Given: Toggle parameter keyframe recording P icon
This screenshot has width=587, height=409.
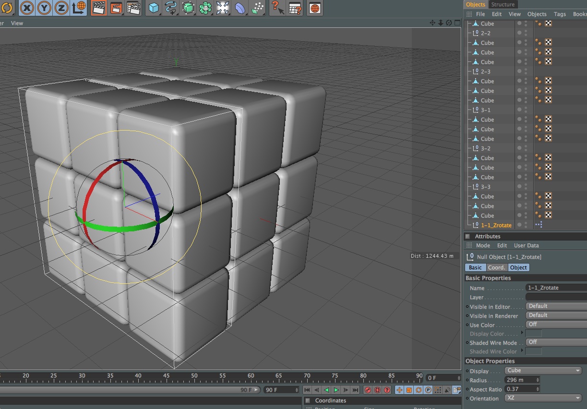Looking at the screenshot, I should point(428,390).
